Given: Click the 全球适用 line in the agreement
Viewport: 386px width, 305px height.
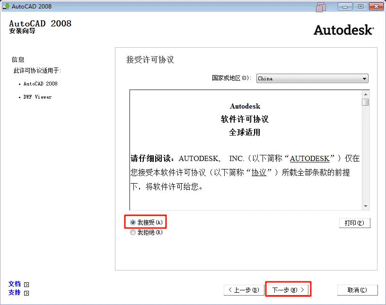Looking at the screenshot, I should pos(245,133).
